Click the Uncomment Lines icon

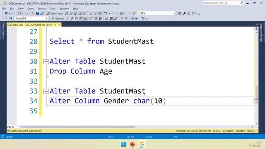(126, 18)
